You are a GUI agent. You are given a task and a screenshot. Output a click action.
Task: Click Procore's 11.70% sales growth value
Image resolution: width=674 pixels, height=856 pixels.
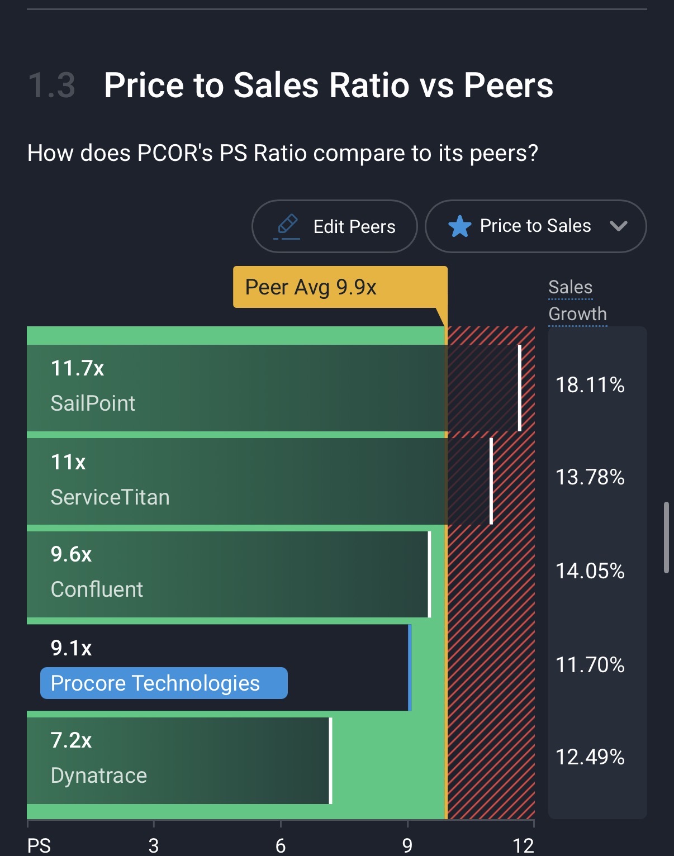tap(590, 665)
